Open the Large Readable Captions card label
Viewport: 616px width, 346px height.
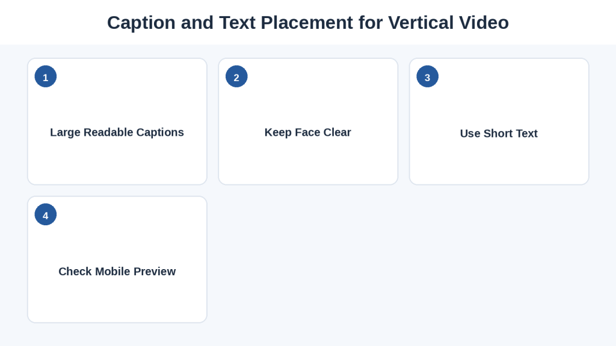(117, 133)
